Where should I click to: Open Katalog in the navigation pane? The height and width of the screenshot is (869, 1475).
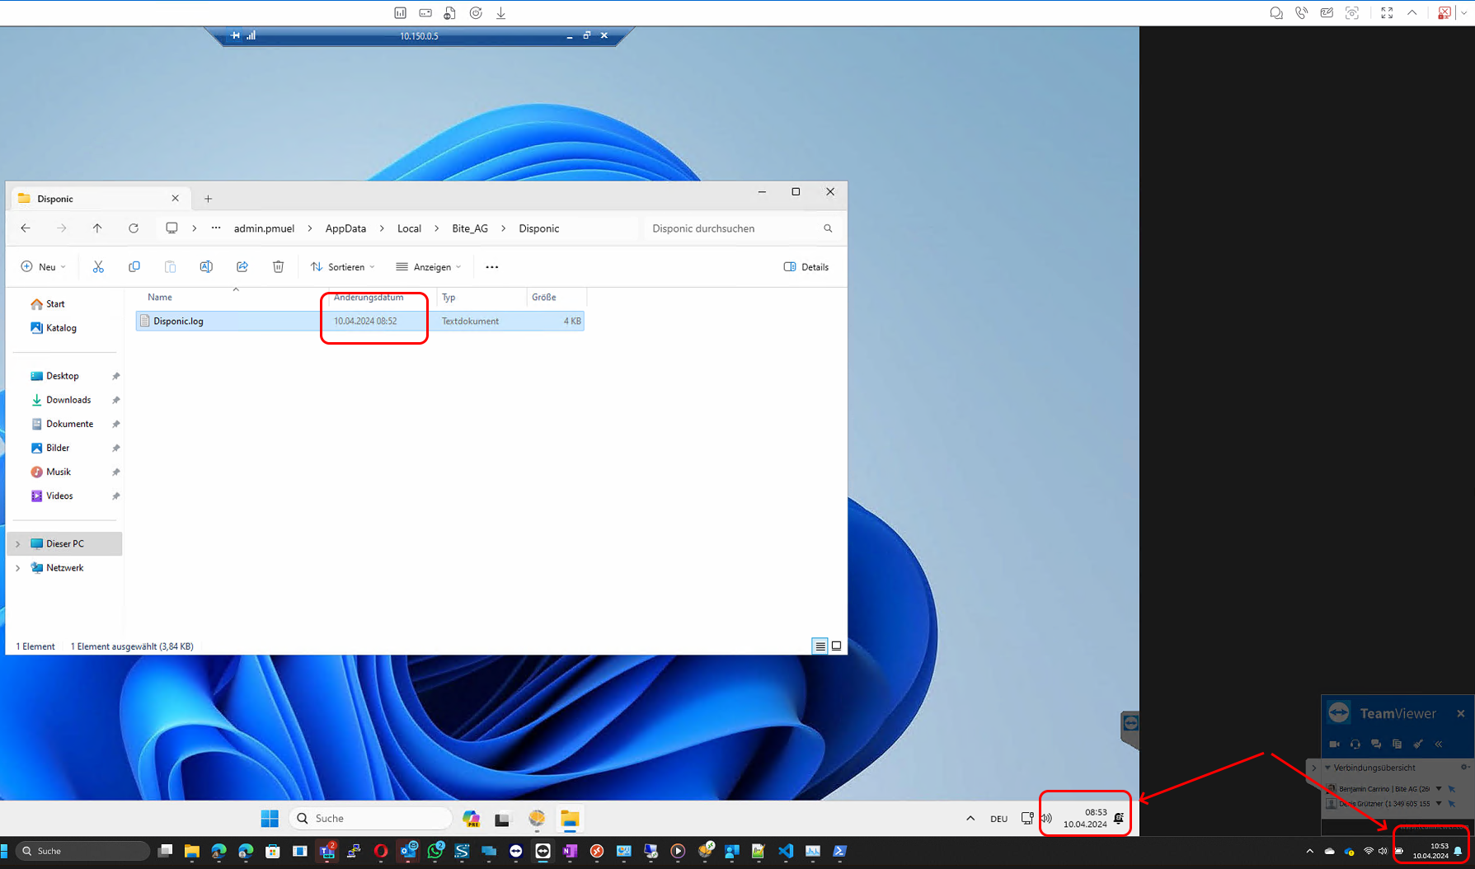coord(61,327)
